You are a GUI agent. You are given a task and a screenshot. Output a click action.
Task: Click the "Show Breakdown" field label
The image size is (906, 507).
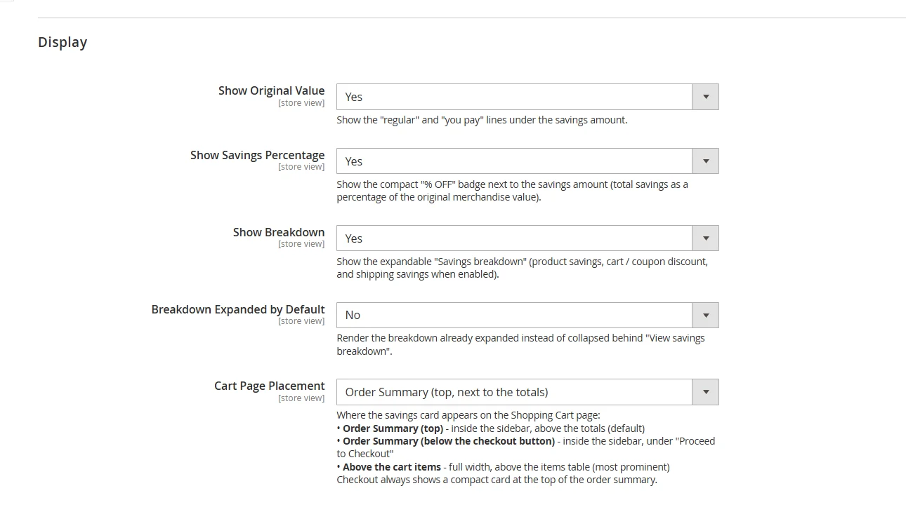pyautogui.click(x=279, y=232)
